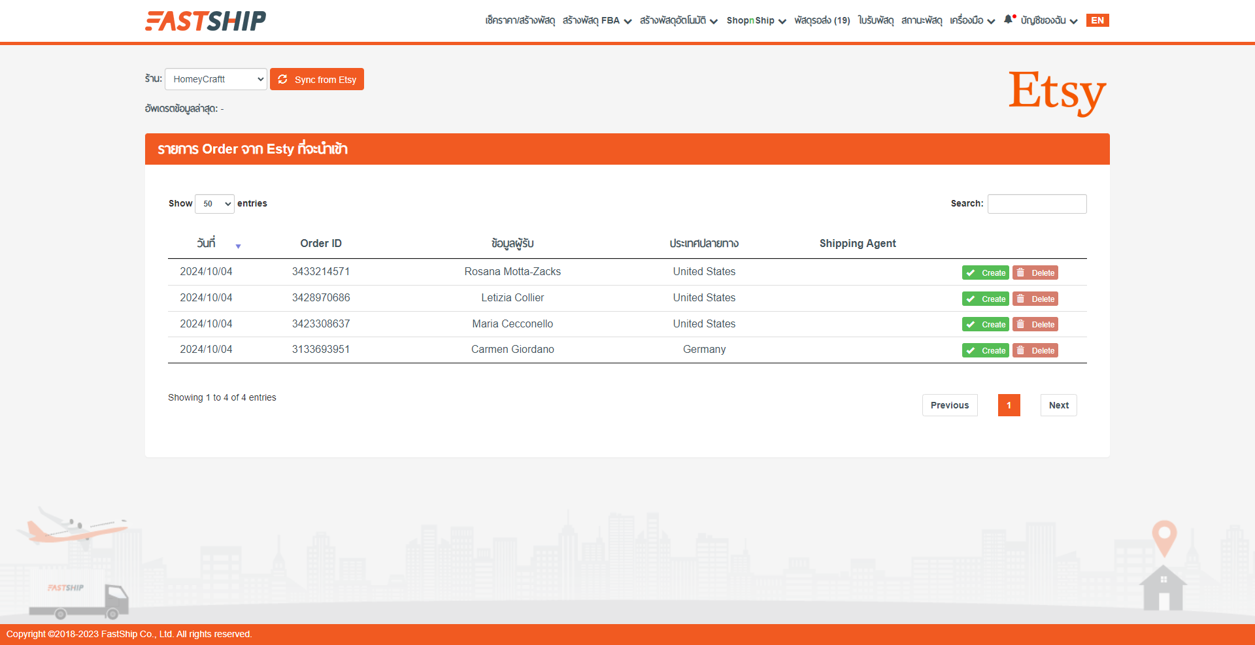1255x645 pixels.
Task: Delete the Maria Cecconello order
Action: click(1035, 324)
